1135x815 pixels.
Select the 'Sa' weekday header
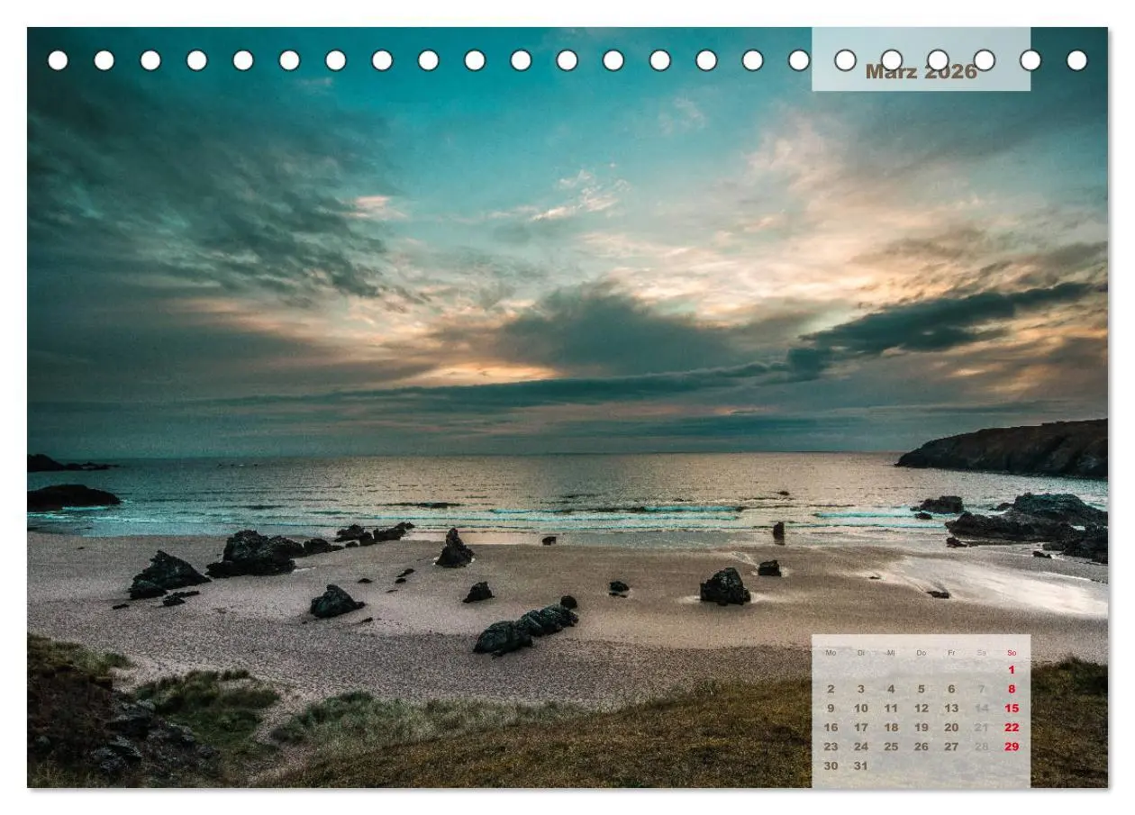[x=981, y=653]
